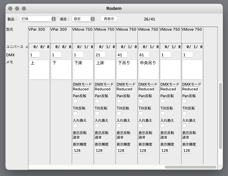Click the 再表示 button
The height and width of the screenshot is (176, 228).
[109, 19]
